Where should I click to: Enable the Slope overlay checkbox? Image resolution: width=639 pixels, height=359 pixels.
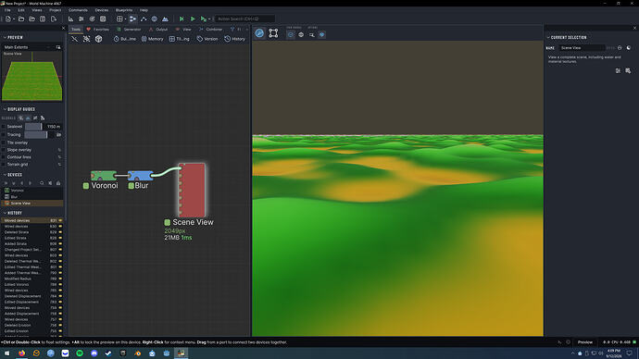coord(4,150)
